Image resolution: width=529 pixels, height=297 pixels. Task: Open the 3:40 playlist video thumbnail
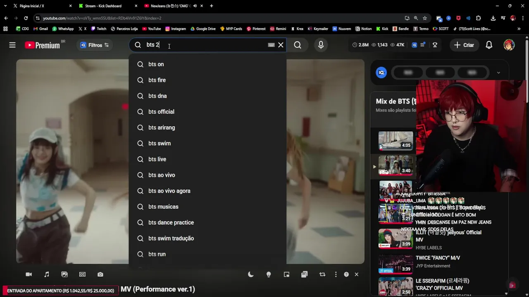tap(396, 165)
